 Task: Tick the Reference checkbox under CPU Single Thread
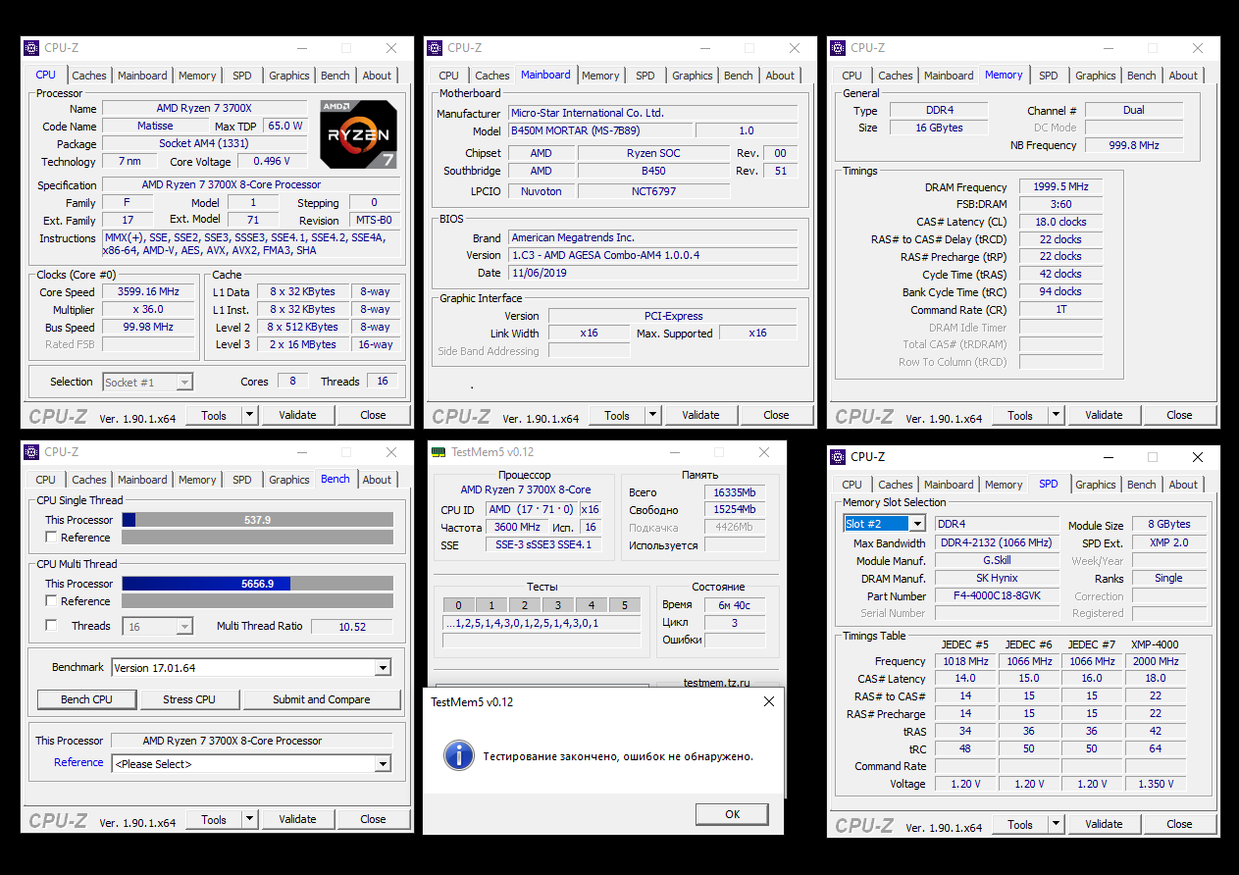tap(51, 538)
